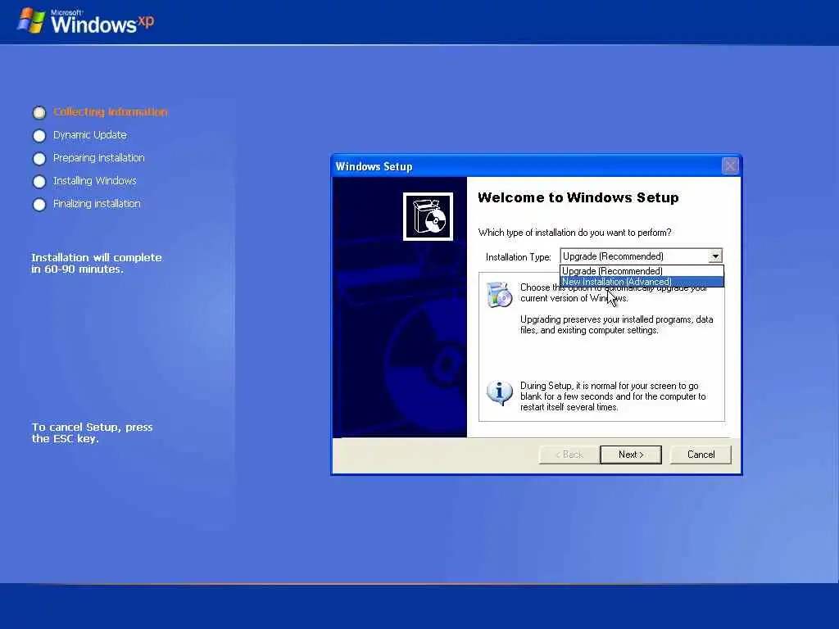Click the upgrade software box icon

[x=500, y=294]
